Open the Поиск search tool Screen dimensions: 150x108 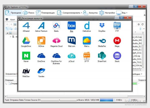pos(28,13)
